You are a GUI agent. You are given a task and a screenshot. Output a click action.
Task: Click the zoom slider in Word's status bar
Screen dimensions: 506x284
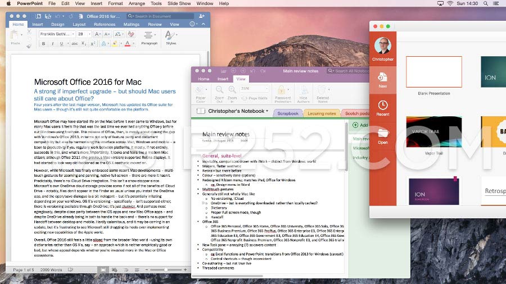pos(165,270)
